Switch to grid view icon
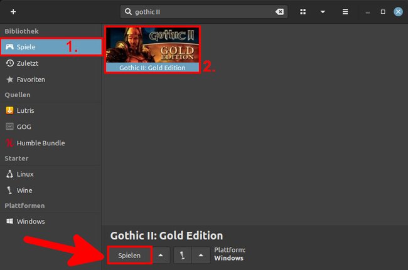The height and width of the screenshot is (270, 408). pos(303,12)
